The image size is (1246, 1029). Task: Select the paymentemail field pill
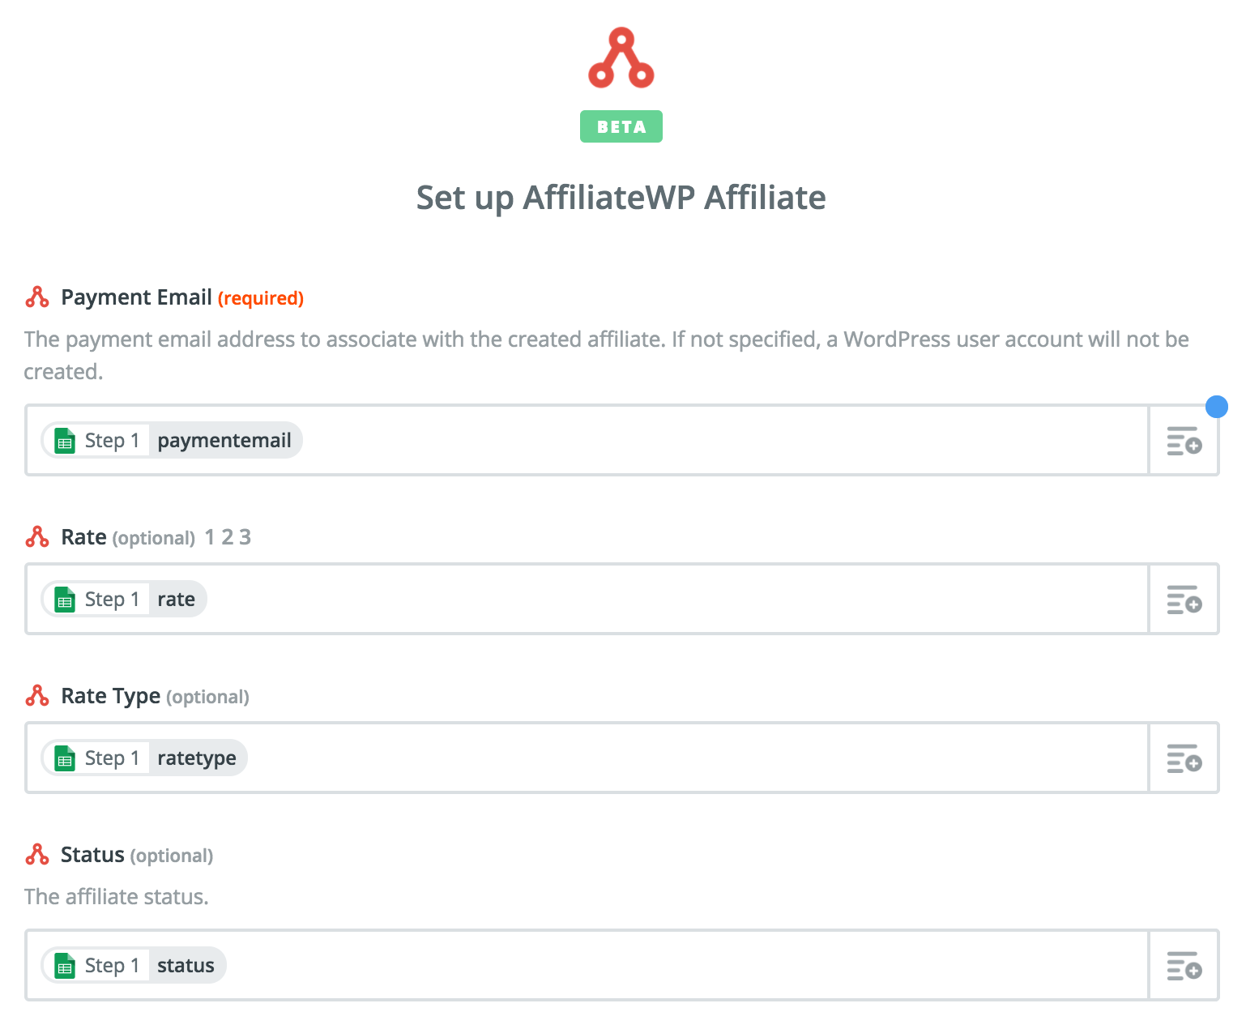tap(172, 441)
